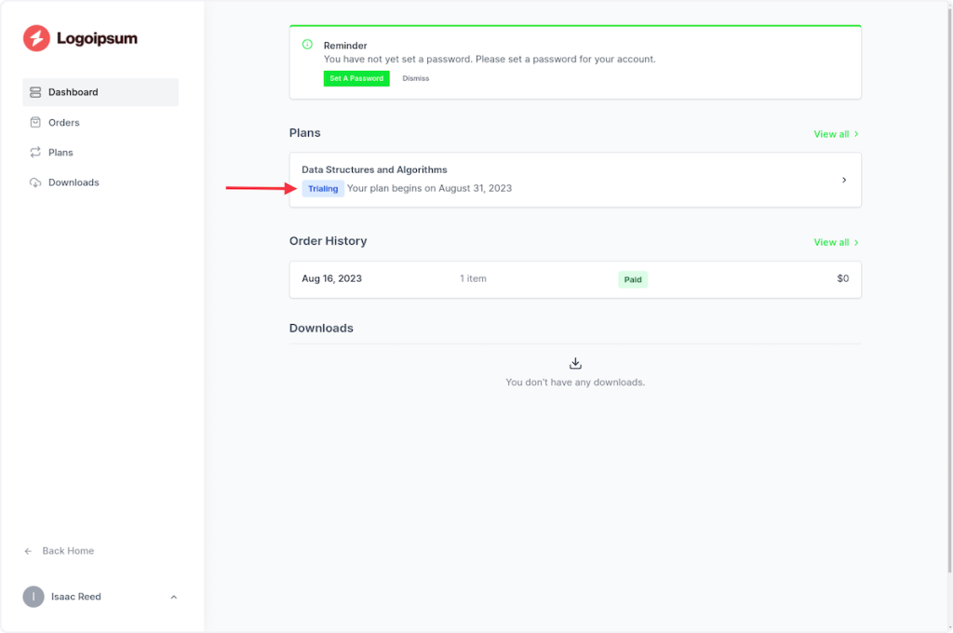Click View all next to Order History

835,242
